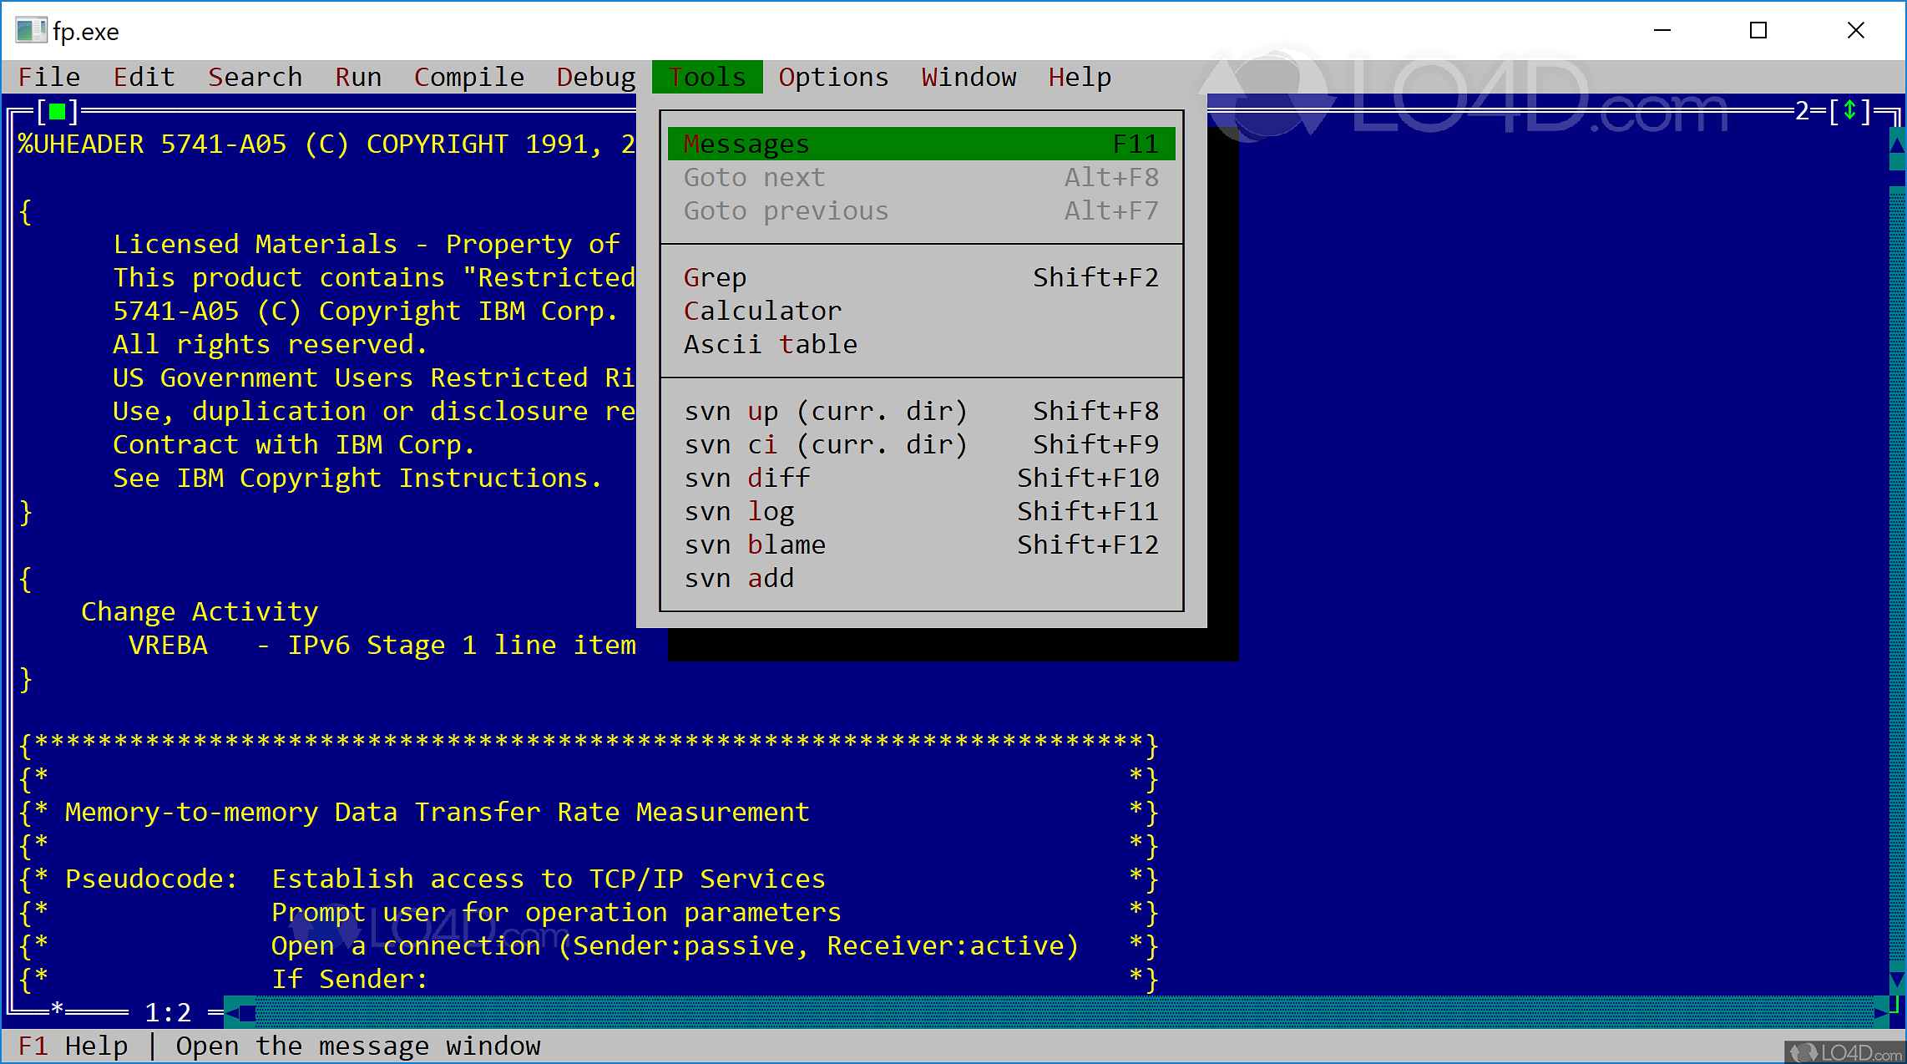Viewport: 1907px width, 1064px height.
Task: Run svn blame command
Action: pyautogui.click(x=751, y=544)
